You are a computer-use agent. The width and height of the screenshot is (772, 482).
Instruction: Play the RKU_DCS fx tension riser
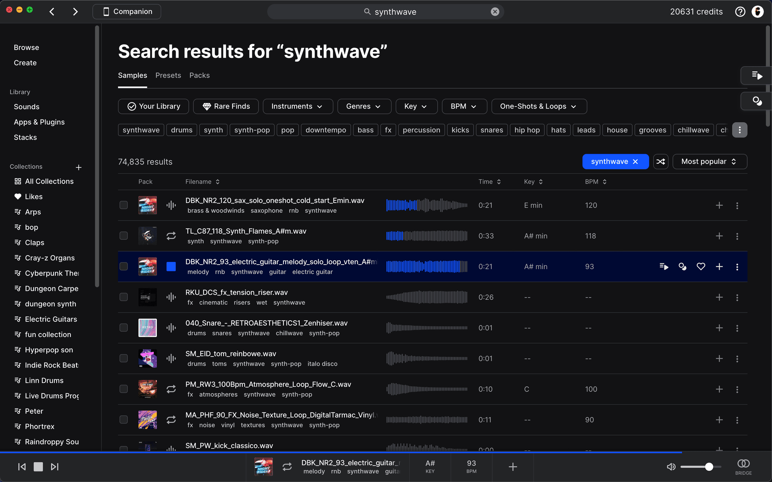[x=171, y=297]
